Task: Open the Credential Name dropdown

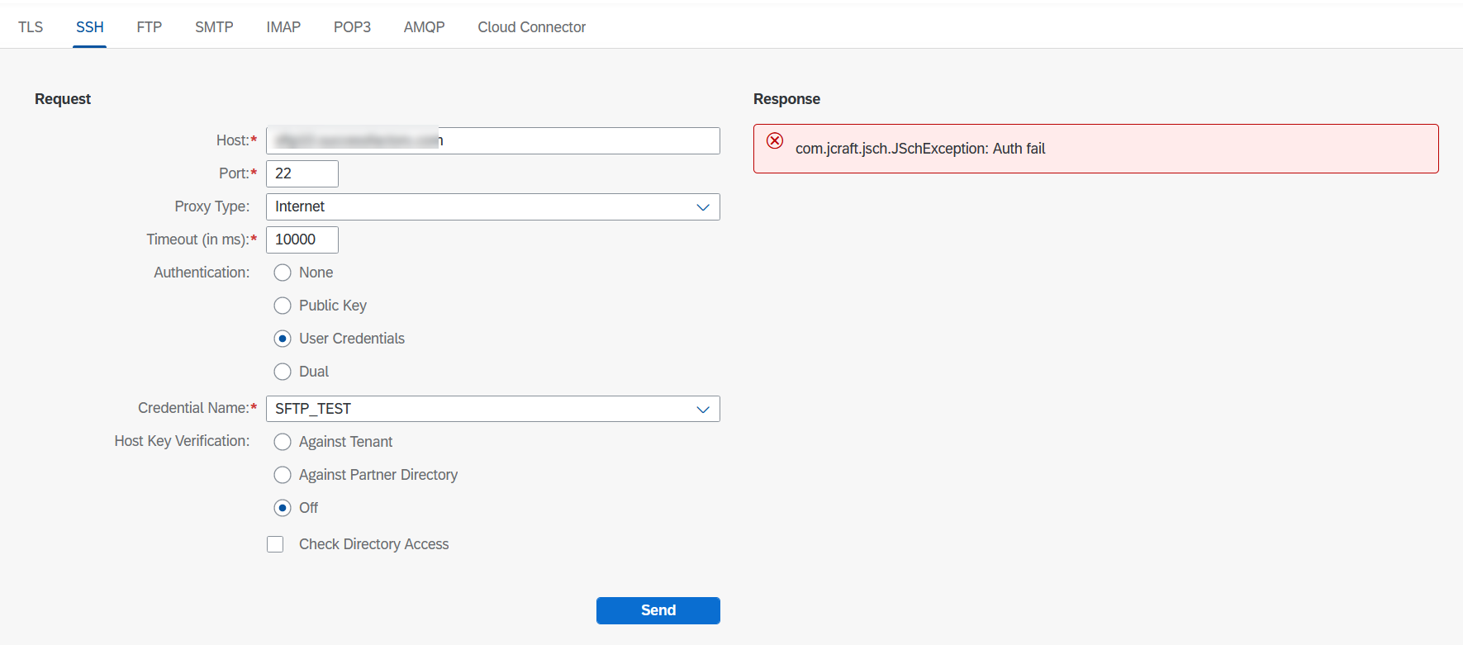Action: 493,409
